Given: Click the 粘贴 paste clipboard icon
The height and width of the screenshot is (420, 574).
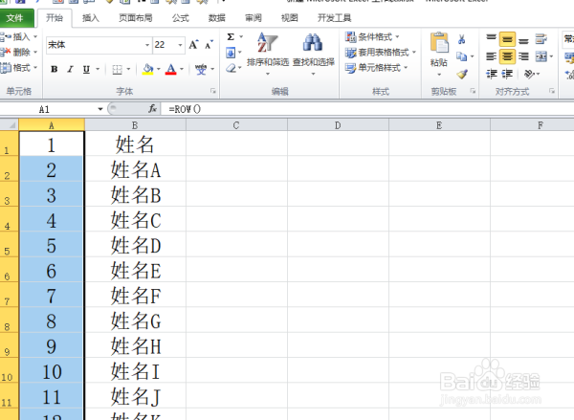Looking at the screenshot, I should (x=439, y=43).
